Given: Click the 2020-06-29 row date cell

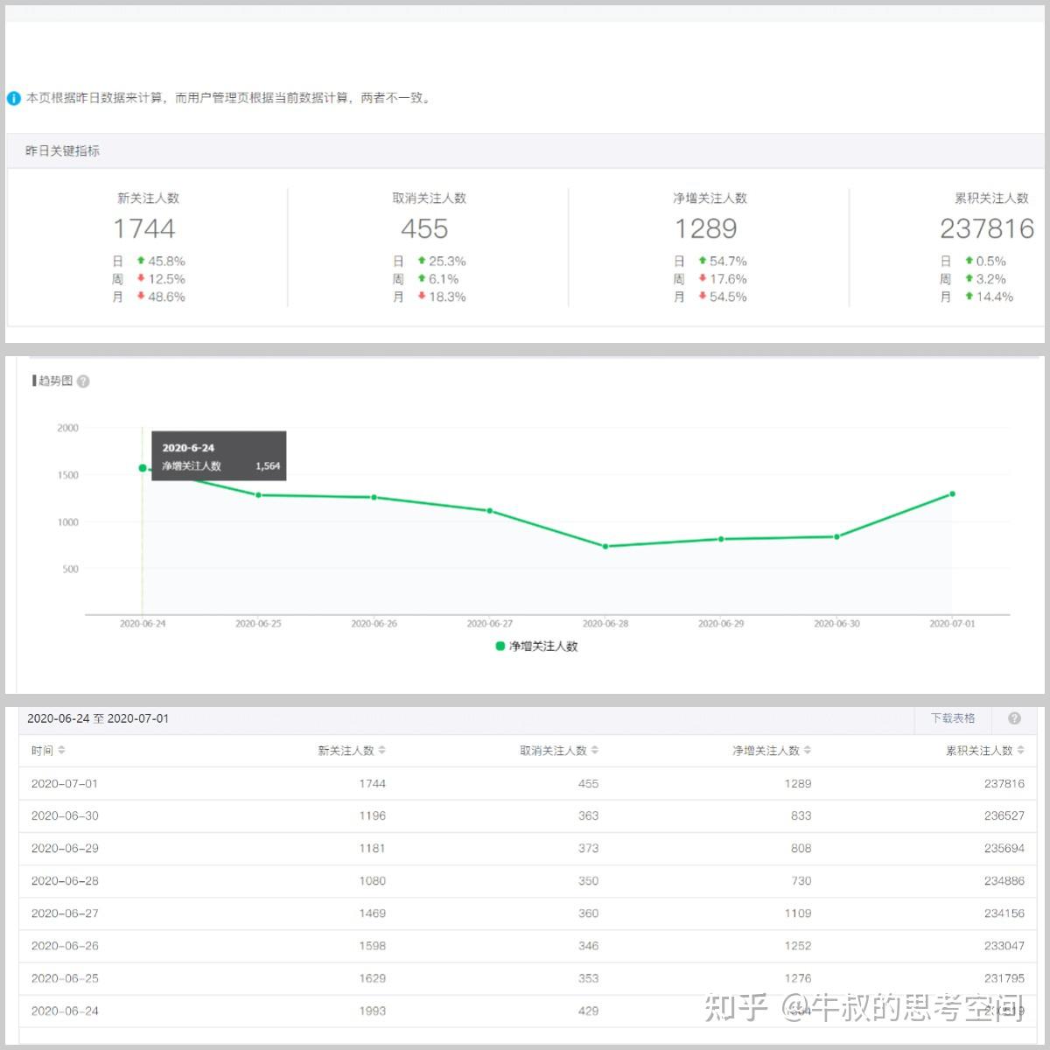Looking at the screenshot, I should (x=65, y=849).
